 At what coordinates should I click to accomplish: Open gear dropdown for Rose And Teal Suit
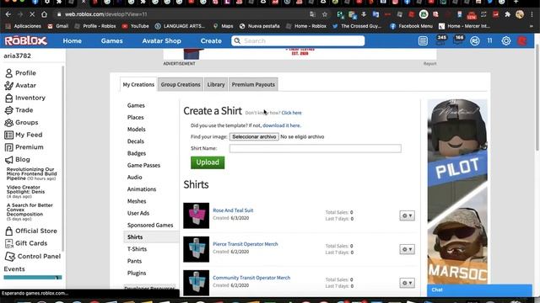pos(407,215)
